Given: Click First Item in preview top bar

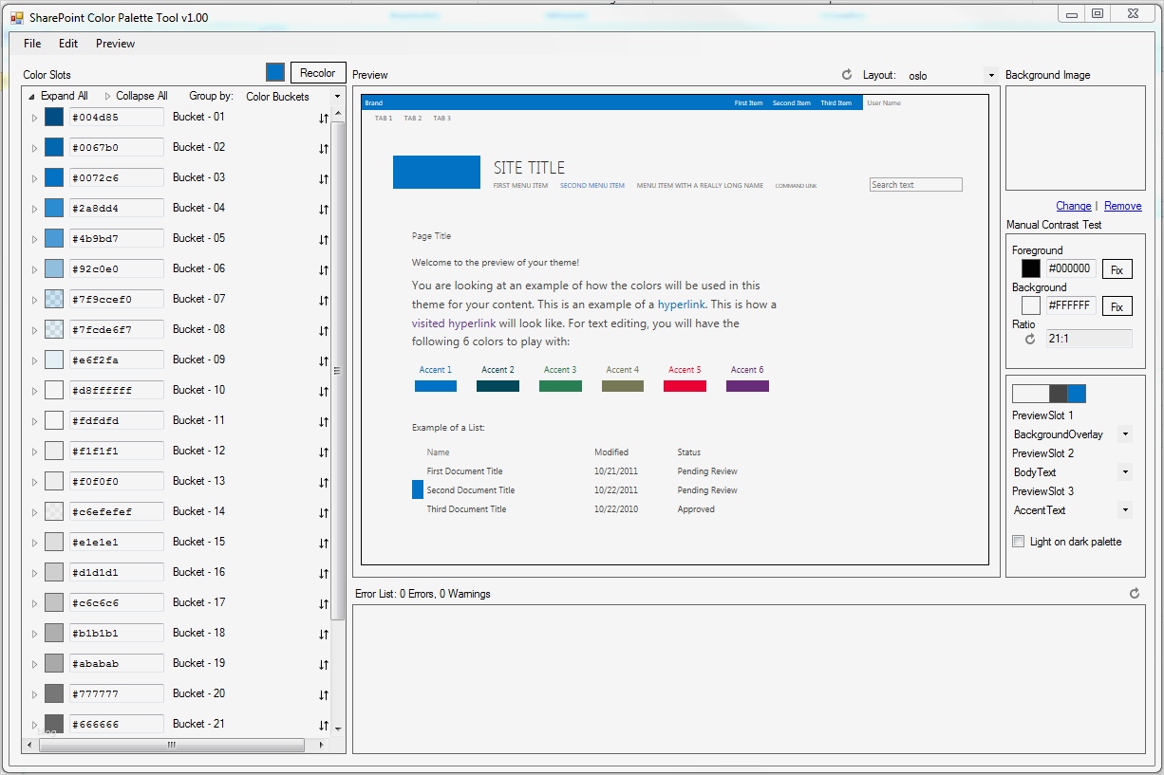Looking at the screenshot, I should coord(748,102).
